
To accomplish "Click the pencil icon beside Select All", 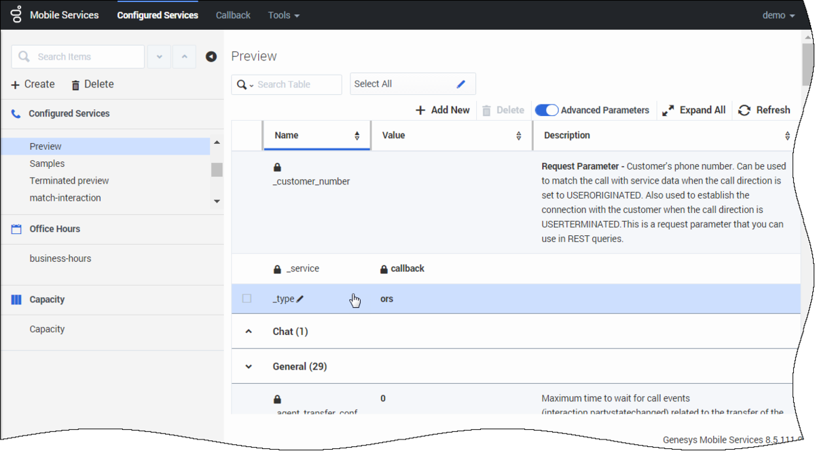I will tap(461, 84).
